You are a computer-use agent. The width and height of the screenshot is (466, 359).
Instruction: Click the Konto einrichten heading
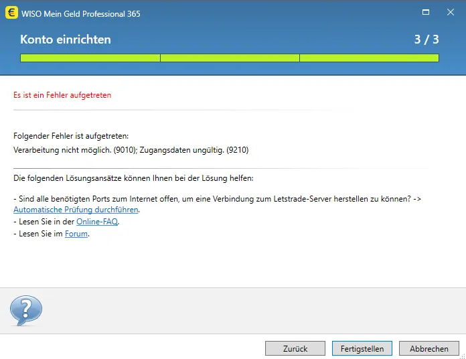click(x=66, y=40)
